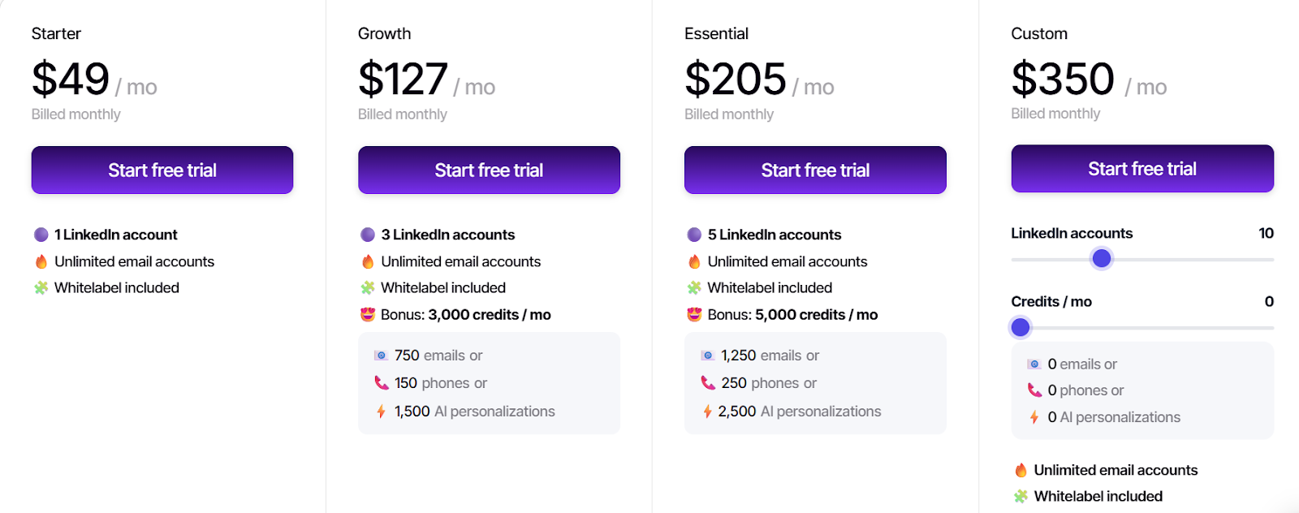The height and width of the screenshot is (513, 1299).
Task: Click the LinkedIn accounts slider handle
Action: (1101, 258)
